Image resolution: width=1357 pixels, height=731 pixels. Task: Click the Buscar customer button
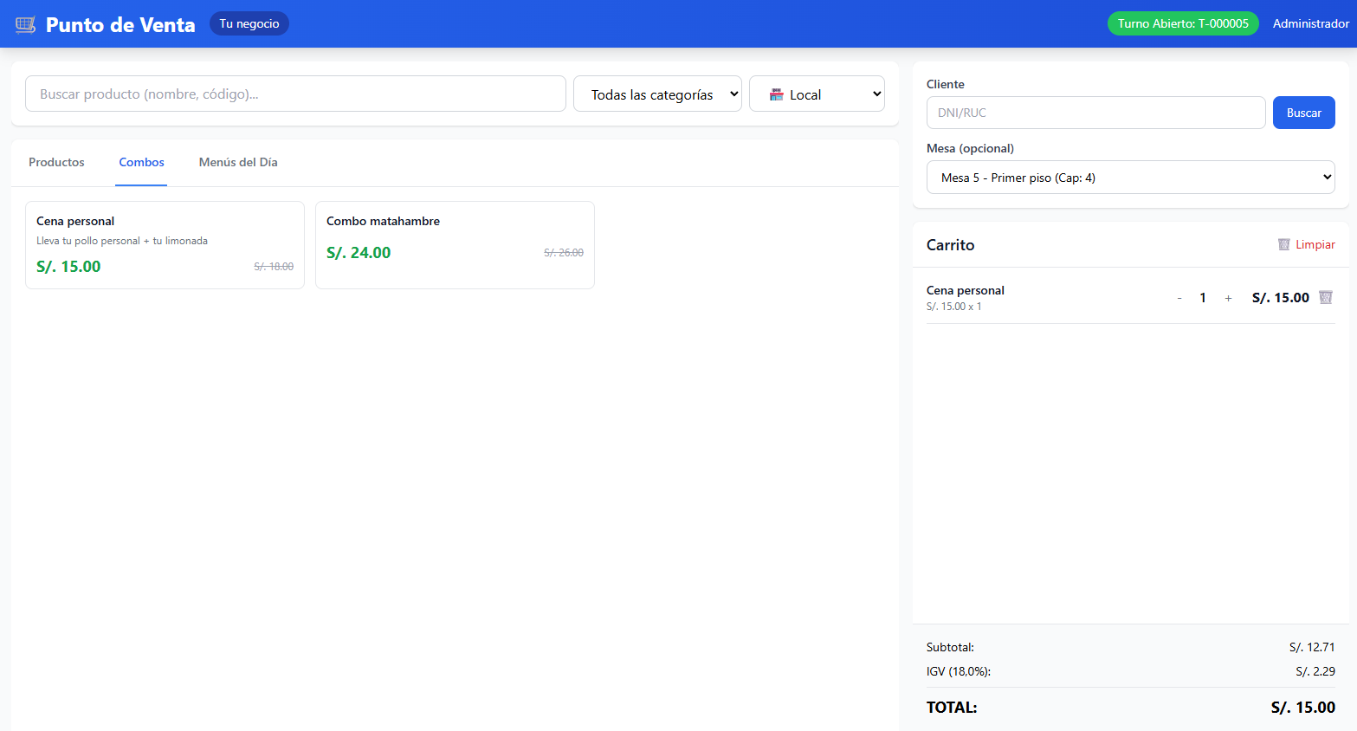point(1303,113)
